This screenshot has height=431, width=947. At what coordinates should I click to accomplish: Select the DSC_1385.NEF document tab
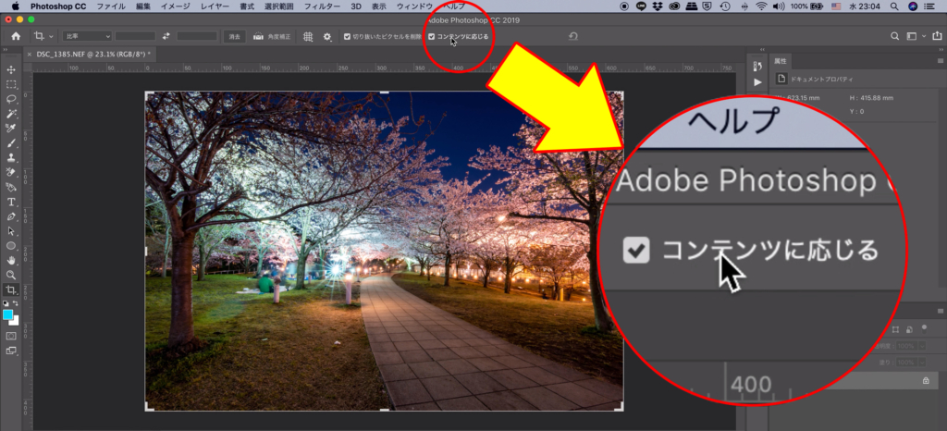coord(93,54)
